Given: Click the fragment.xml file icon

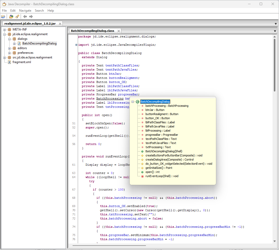Looking at the screenshot, I should (x=9, y=62).
